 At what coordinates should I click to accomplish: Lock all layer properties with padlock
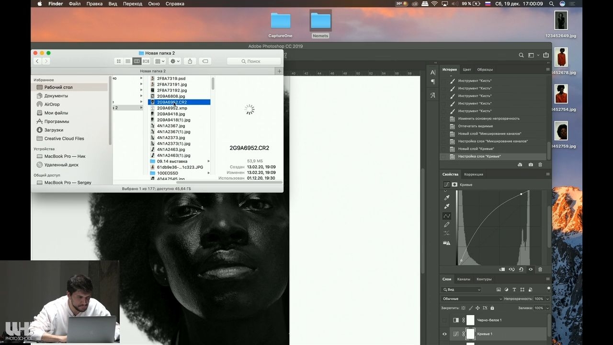[x=493, y=308]
